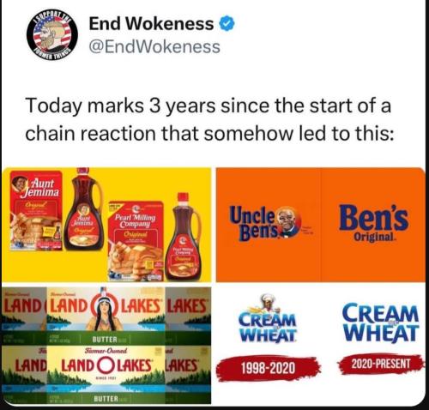The width and height of the screenshot is (429, 410).
Task: Click the 1998-2020 red label
Action: coord(268,368)
